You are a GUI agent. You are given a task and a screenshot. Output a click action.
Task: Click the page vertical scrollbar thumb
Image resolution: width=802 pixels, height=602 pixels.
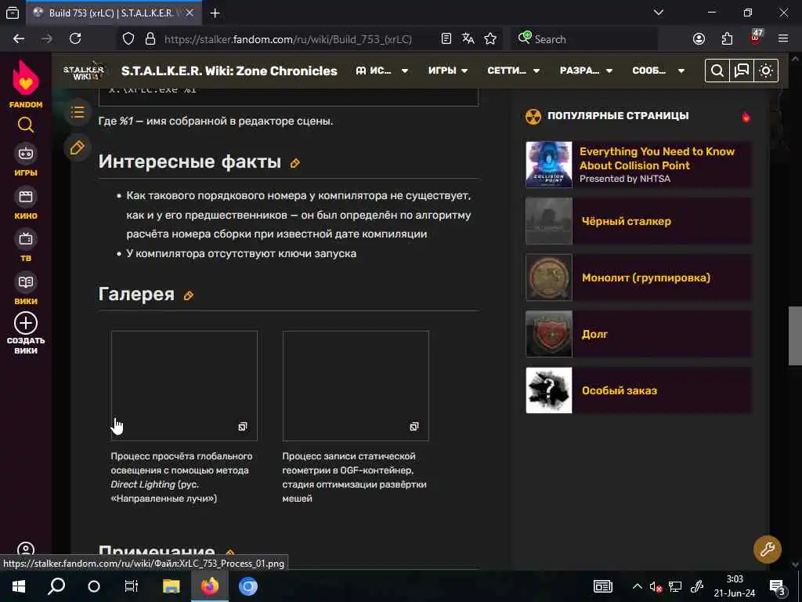796,335
